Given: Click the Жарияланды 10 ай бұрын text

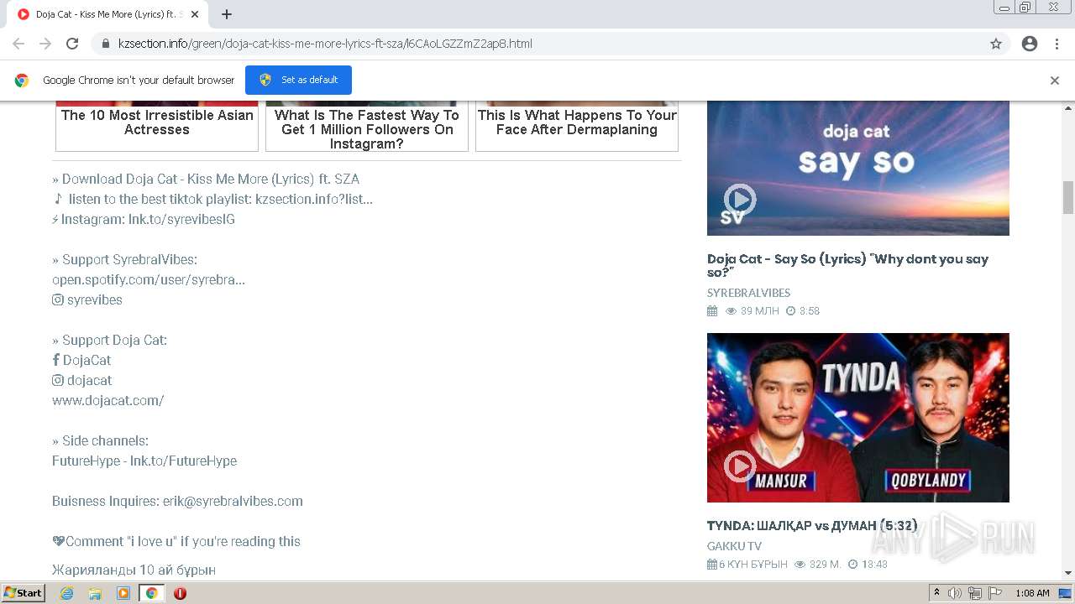Looking at the screenshot, I should click(134, 570).
